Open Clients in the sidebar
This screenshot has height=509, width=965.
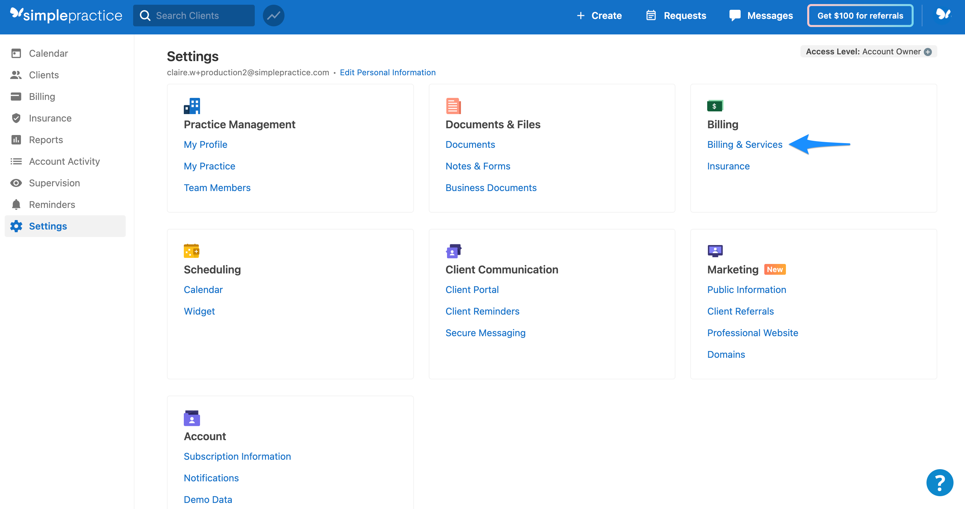65,75
